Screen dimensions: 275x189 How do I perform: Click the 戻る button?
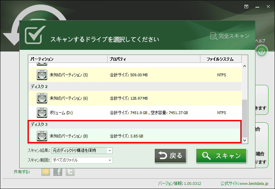point(170,156)
